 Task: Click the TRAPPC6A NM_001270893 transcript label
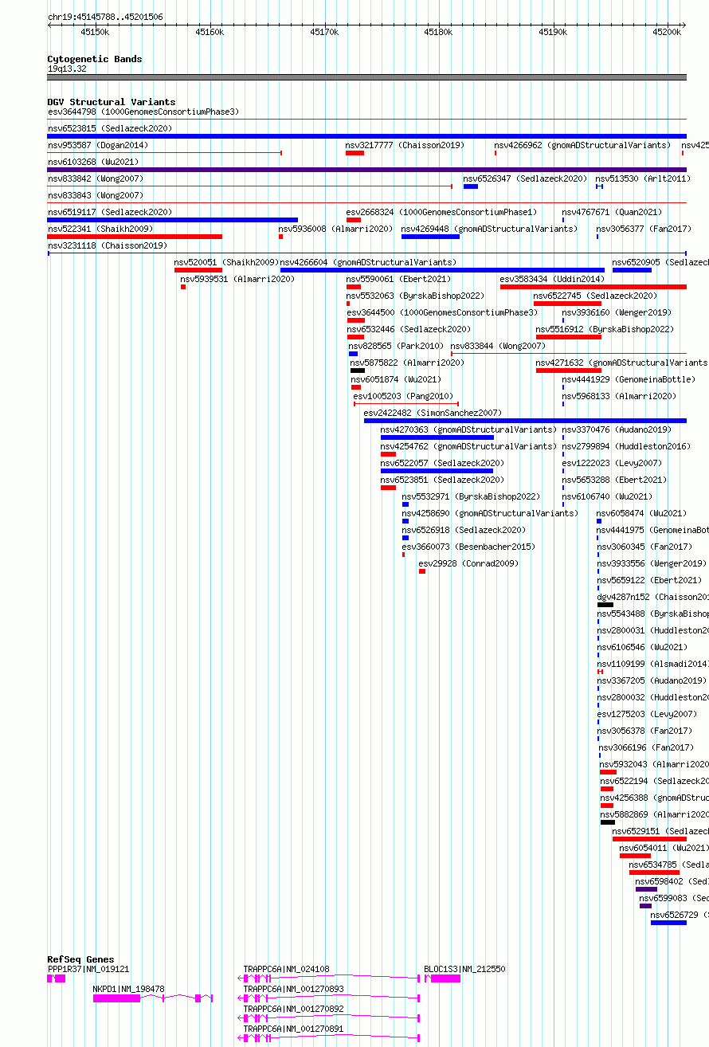pyautogui.click(x=293, y=989)
